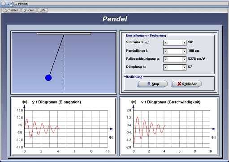Click the Dämpfung slider track
Viewport: 229px width, 162px height.
(x=175, y=67)
